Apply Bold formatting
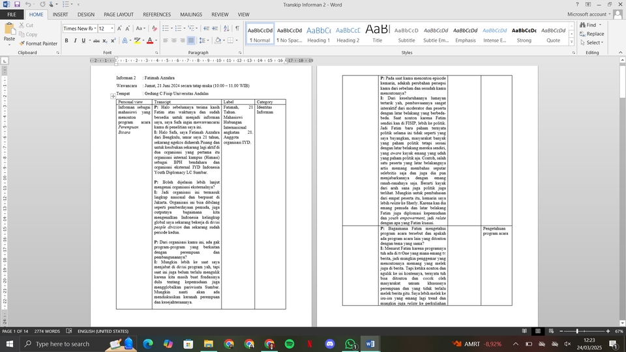The image size is (626, 352). coord(66,40)
